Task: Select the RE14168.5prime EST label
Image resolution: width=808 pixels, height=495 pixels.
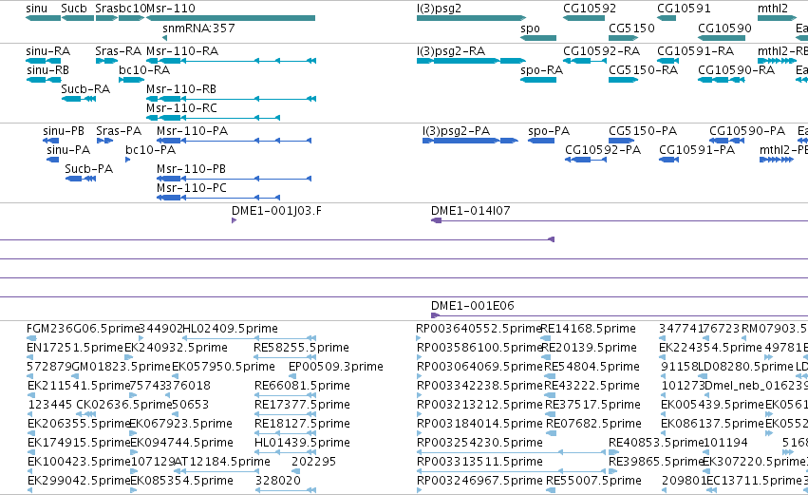Action: tap(588, 329)
